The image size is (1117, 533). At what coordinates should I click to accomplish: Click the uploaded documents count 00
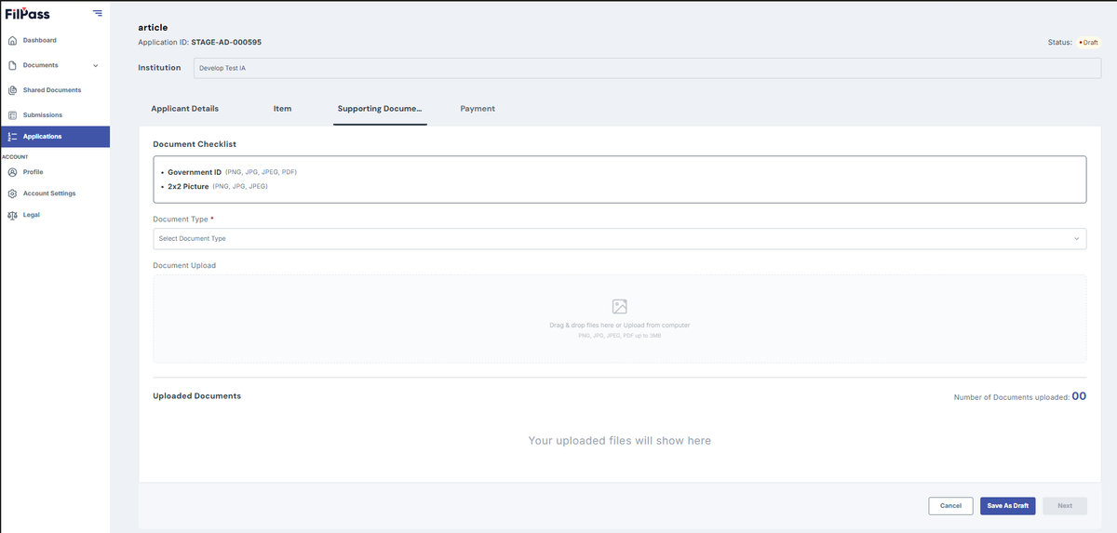(x=1079, y=396)
